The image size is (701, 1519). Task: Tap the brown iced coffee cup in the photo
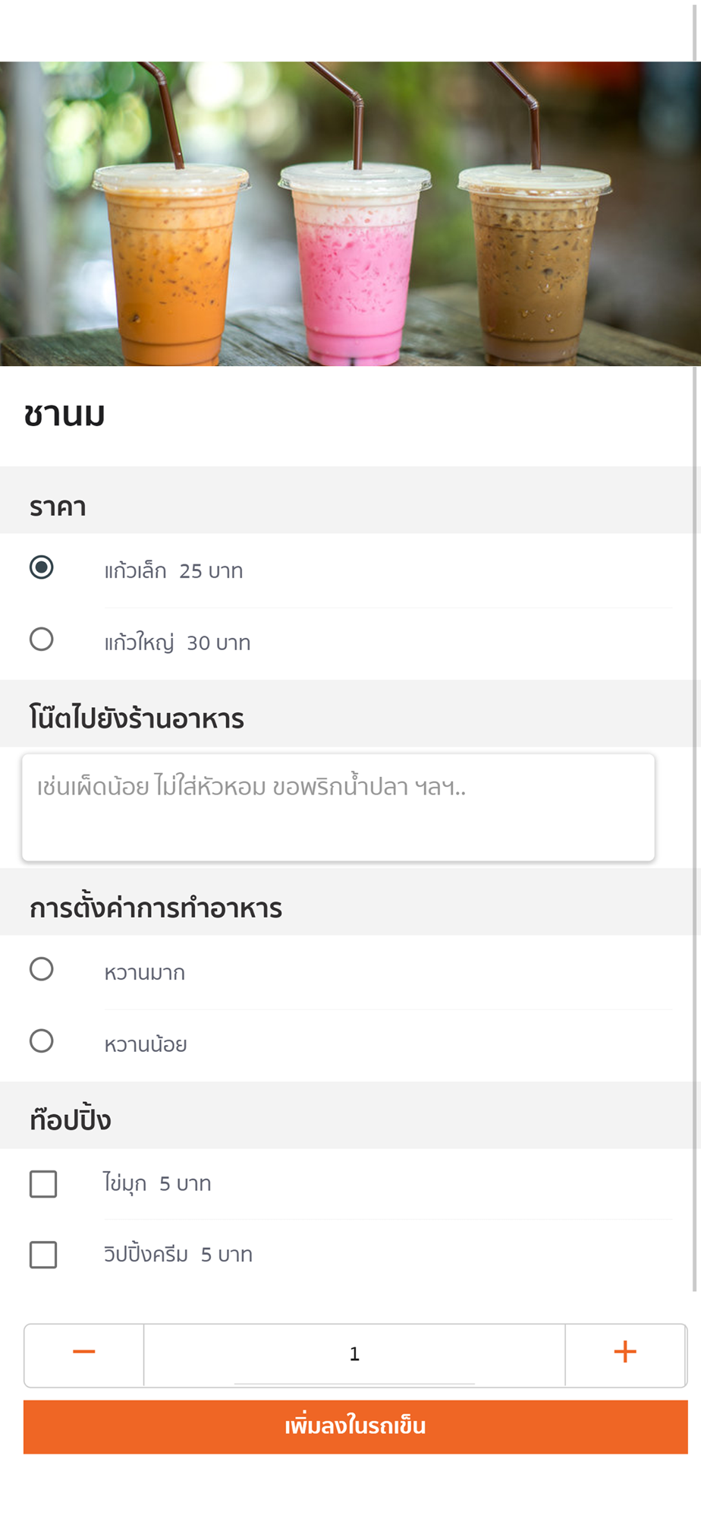point(534,264)
